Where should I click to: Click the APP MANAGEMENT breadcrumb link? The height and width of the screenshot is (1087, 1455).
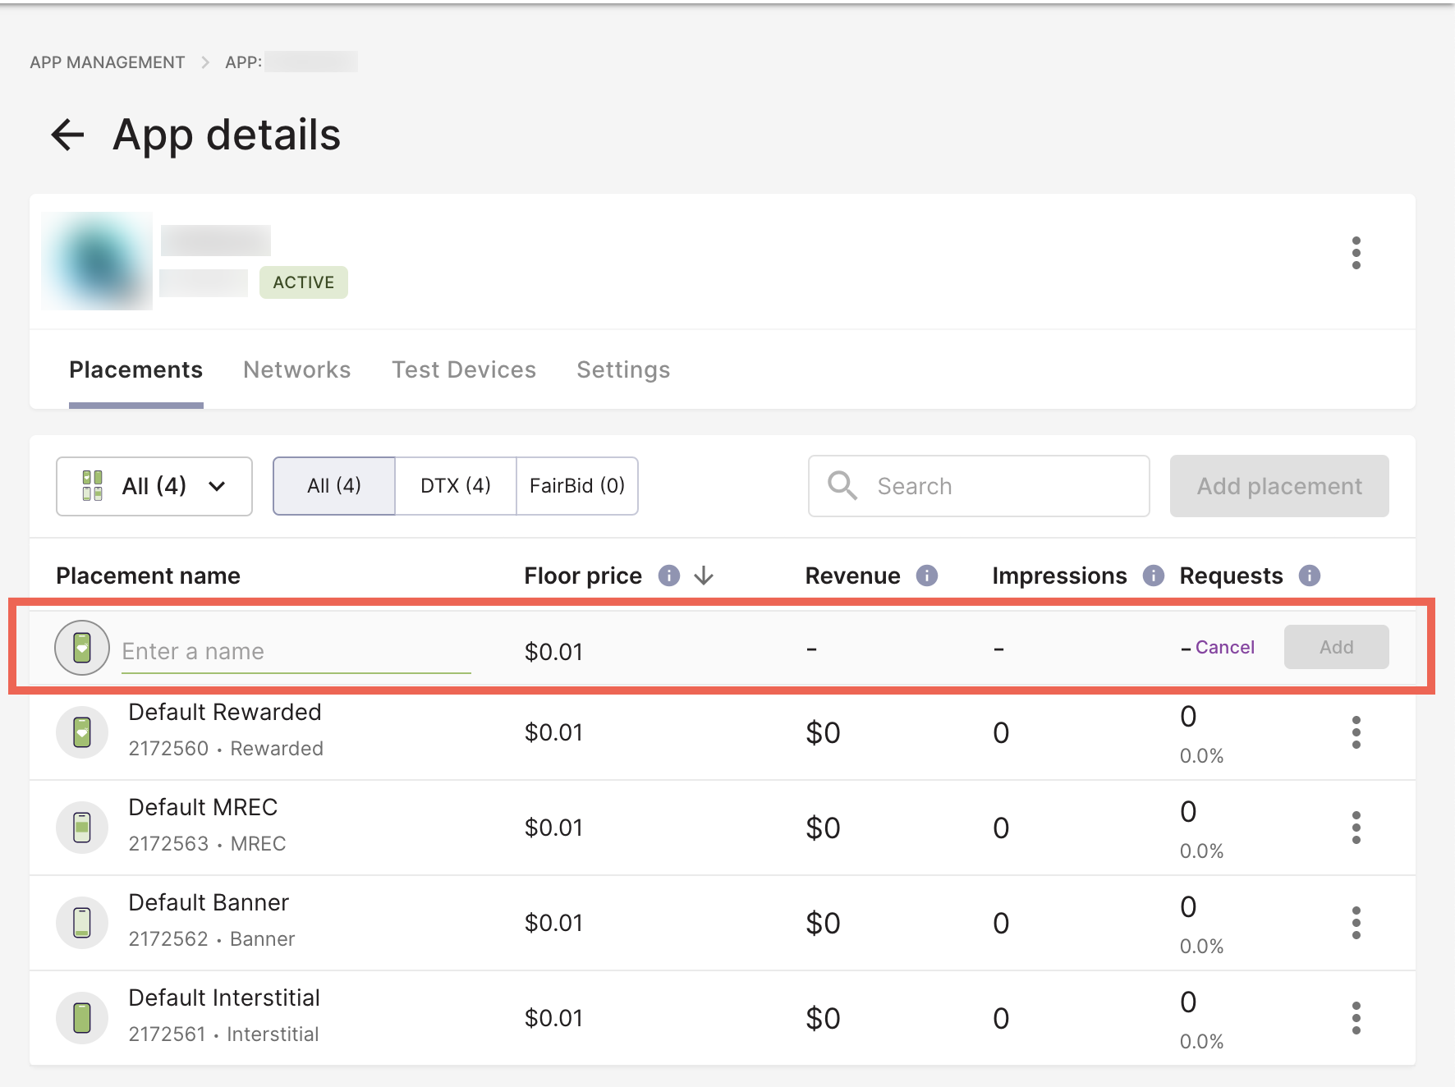pyautogui.click(x=107, y=62)
